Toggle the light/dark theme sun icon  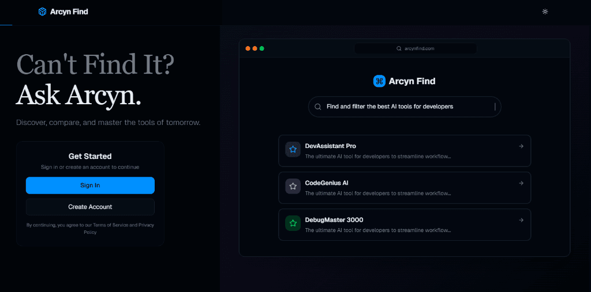tap(545, 12)
